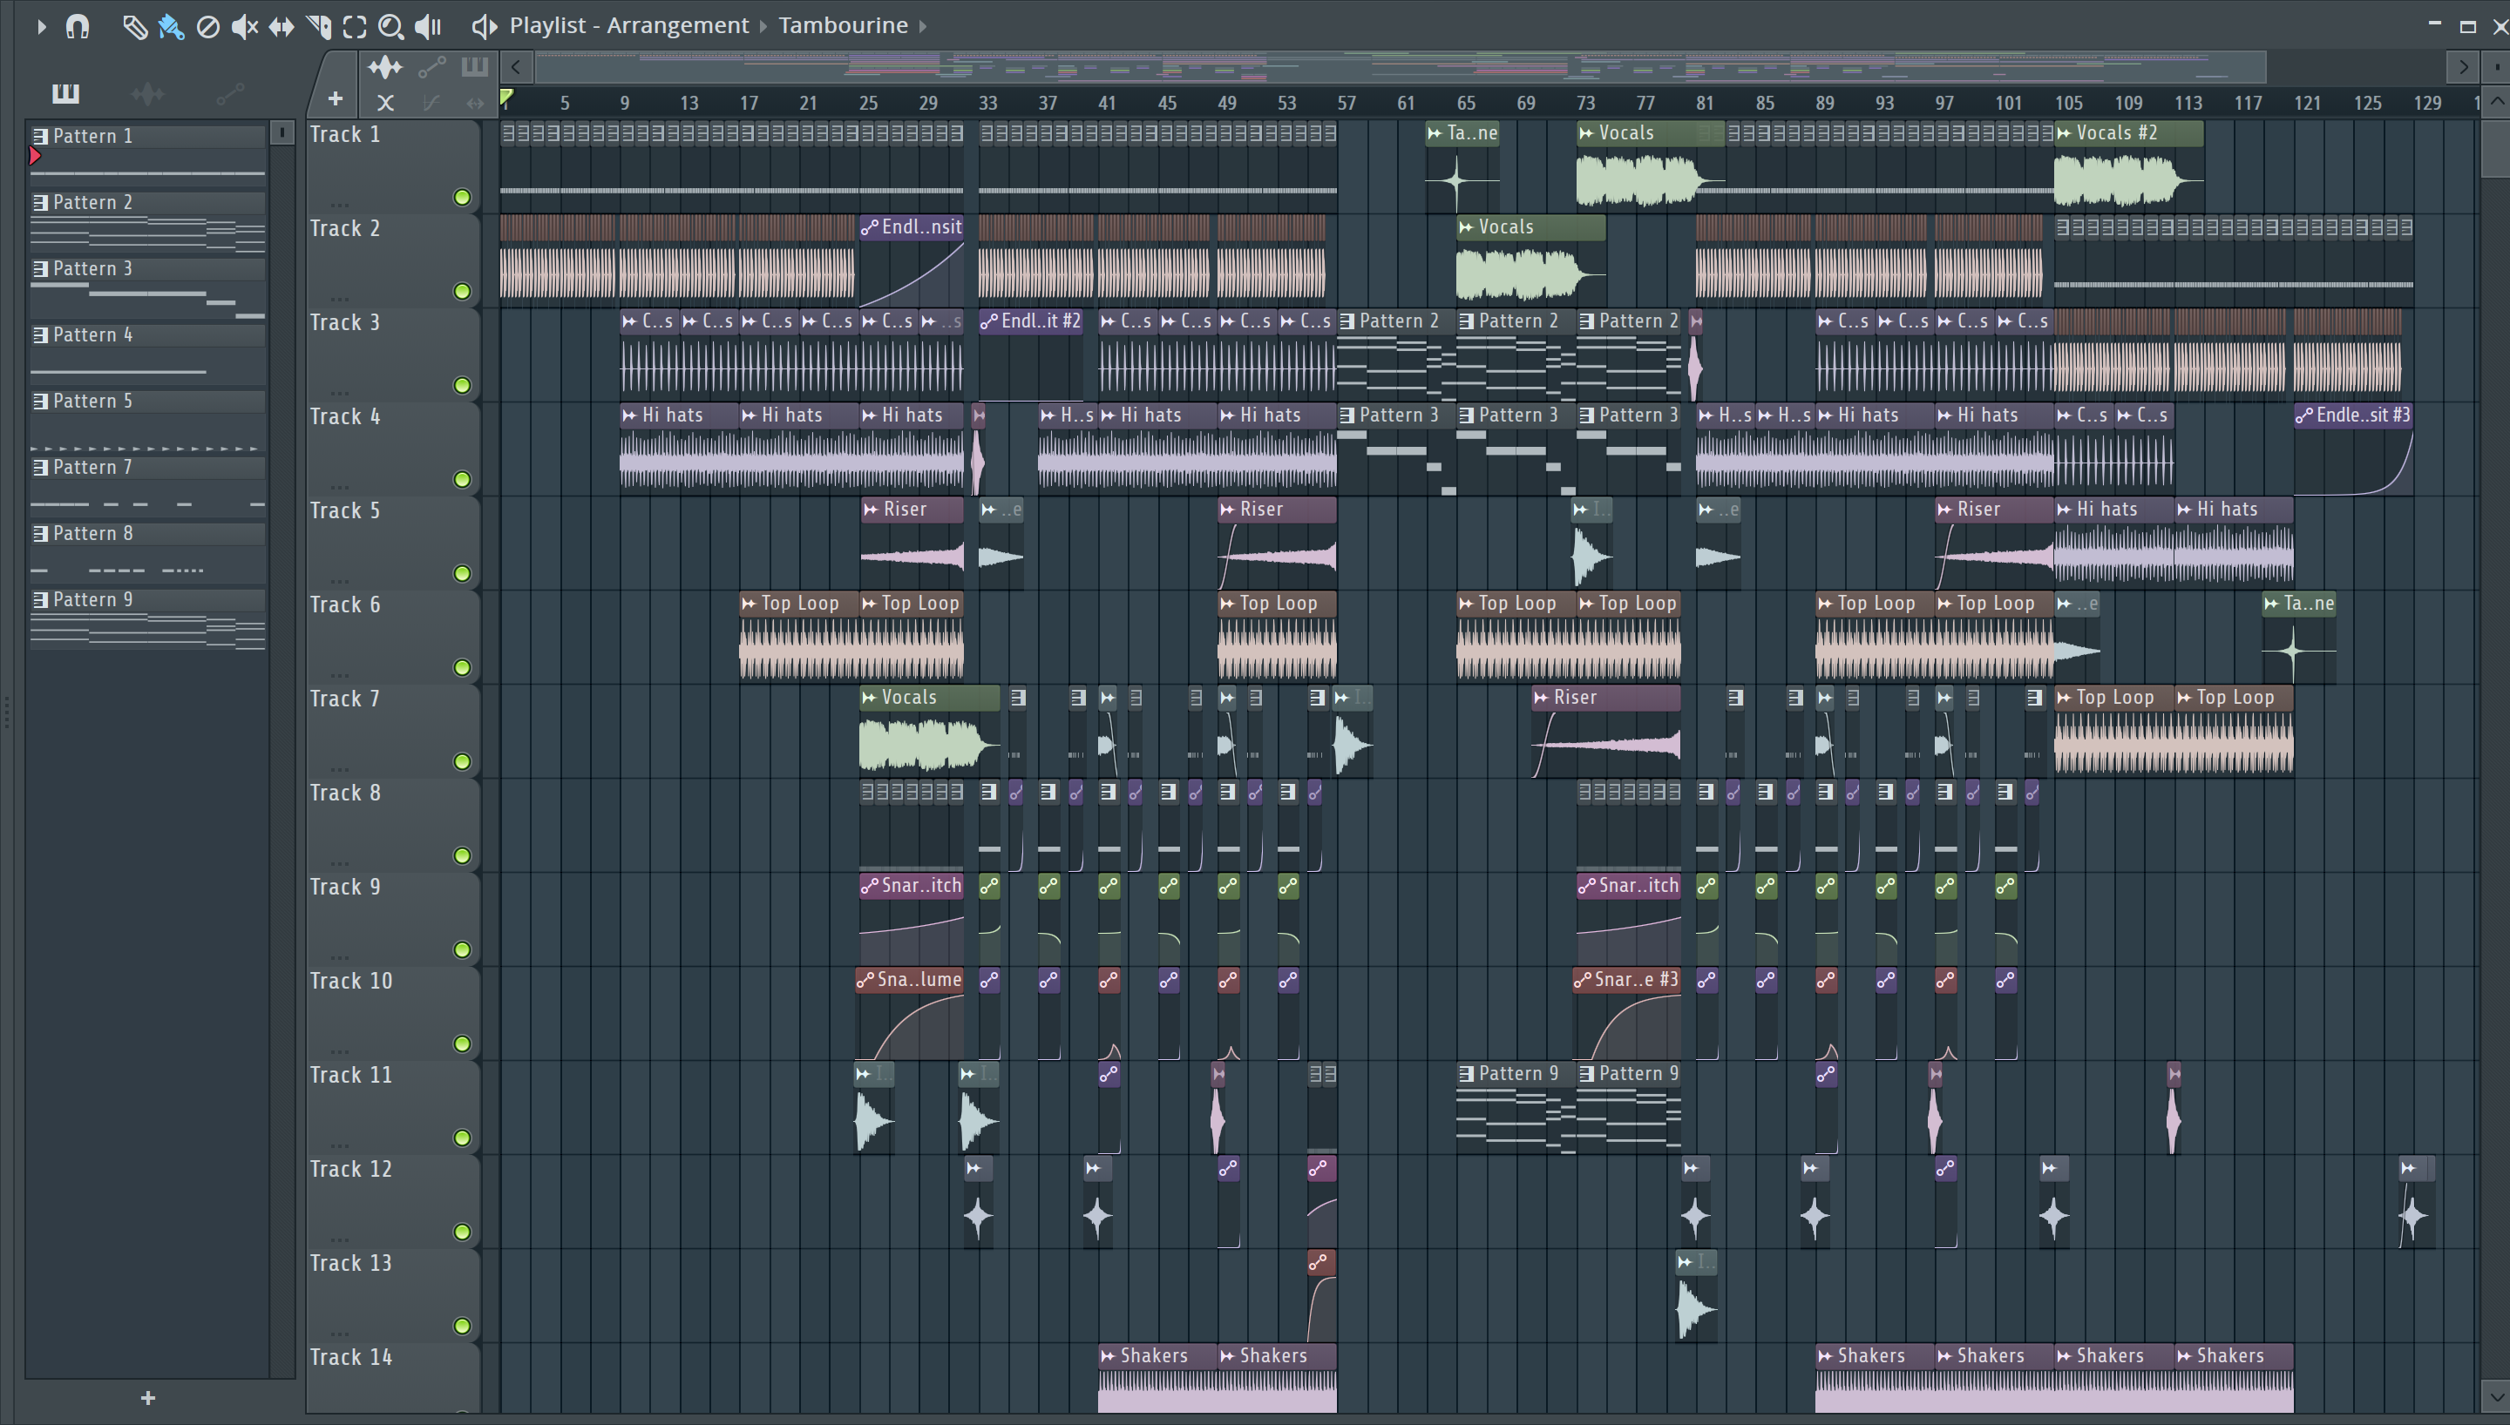
Task: Open menu of first Pattern 9 clip on Track 11
Action: [1467, 1074]
